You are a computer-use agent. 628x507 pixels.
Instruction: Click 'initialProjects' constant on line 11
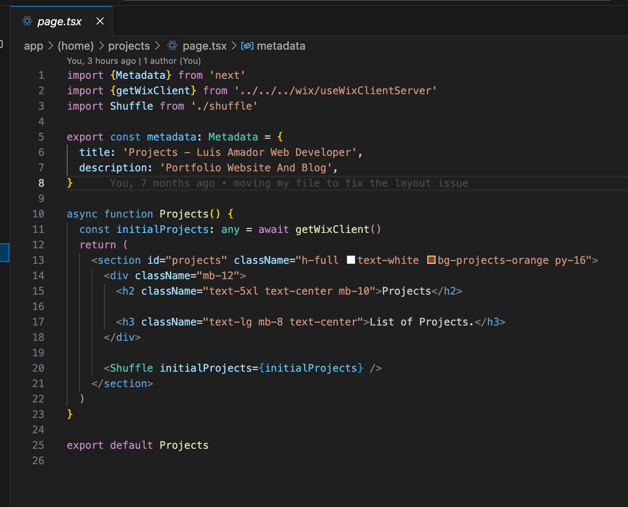click(x=163, y=230)
